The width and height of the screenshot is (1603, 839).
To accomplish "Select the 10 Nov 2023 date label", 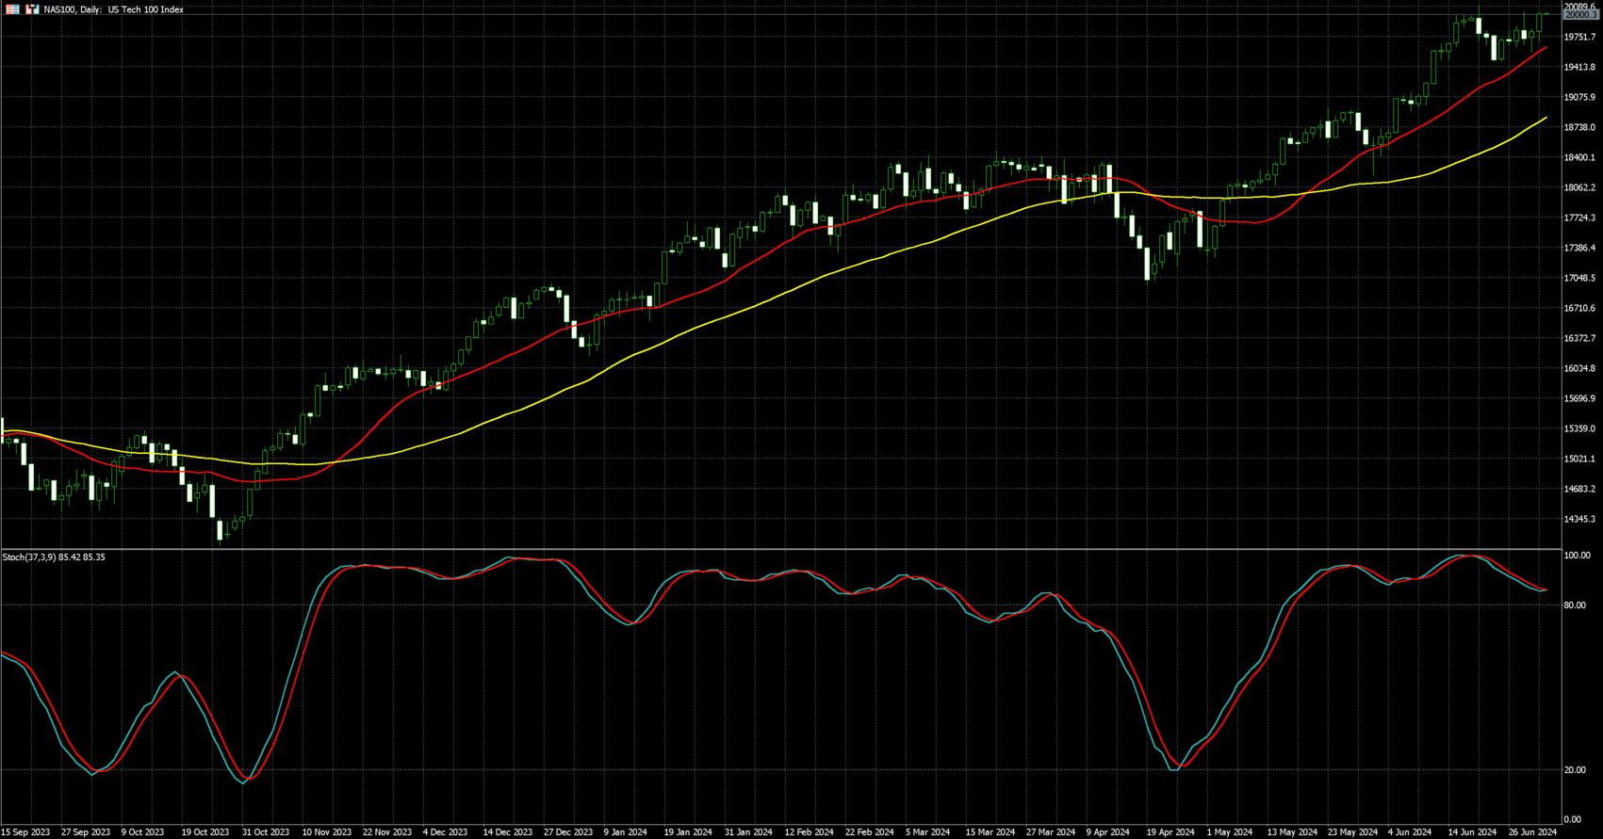I will [x=327, y=832].
